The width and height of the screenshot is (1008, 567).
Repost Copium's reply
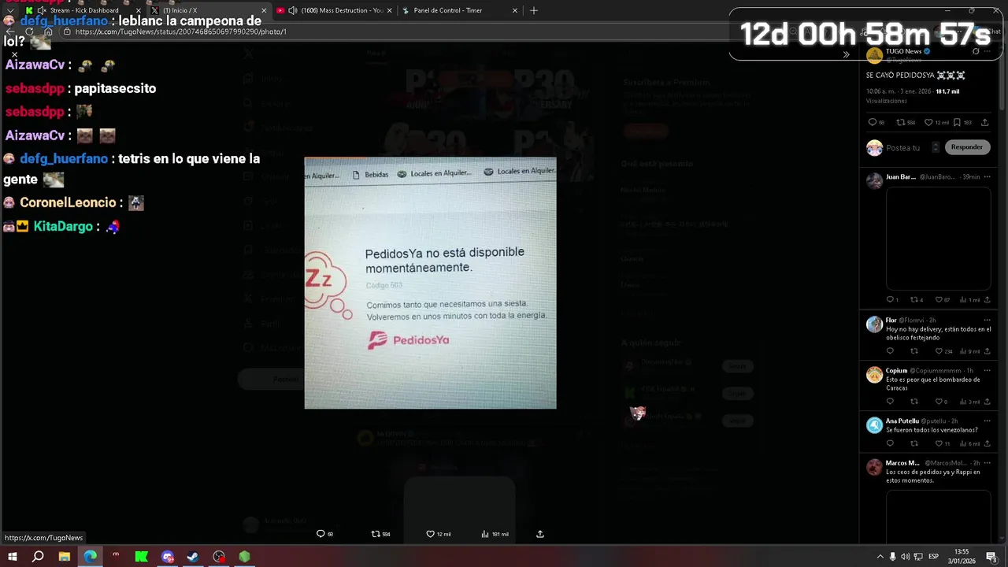[x=914, y=402]
